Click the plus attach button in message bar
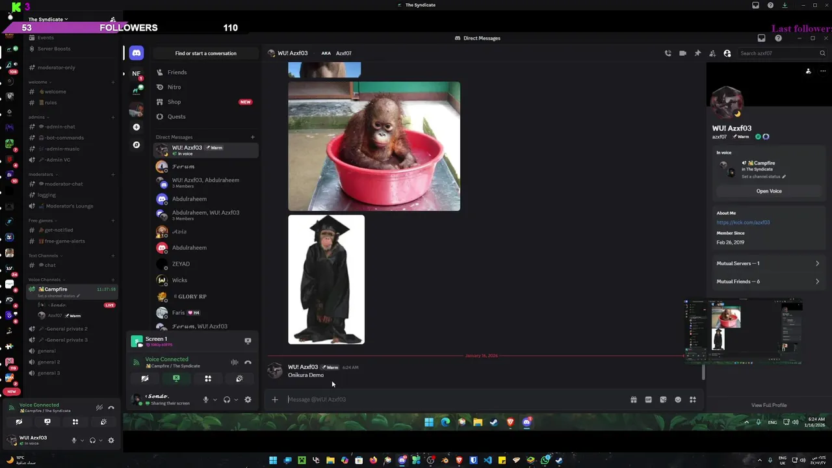Screen dimensions: 832x468 (275, 400)
